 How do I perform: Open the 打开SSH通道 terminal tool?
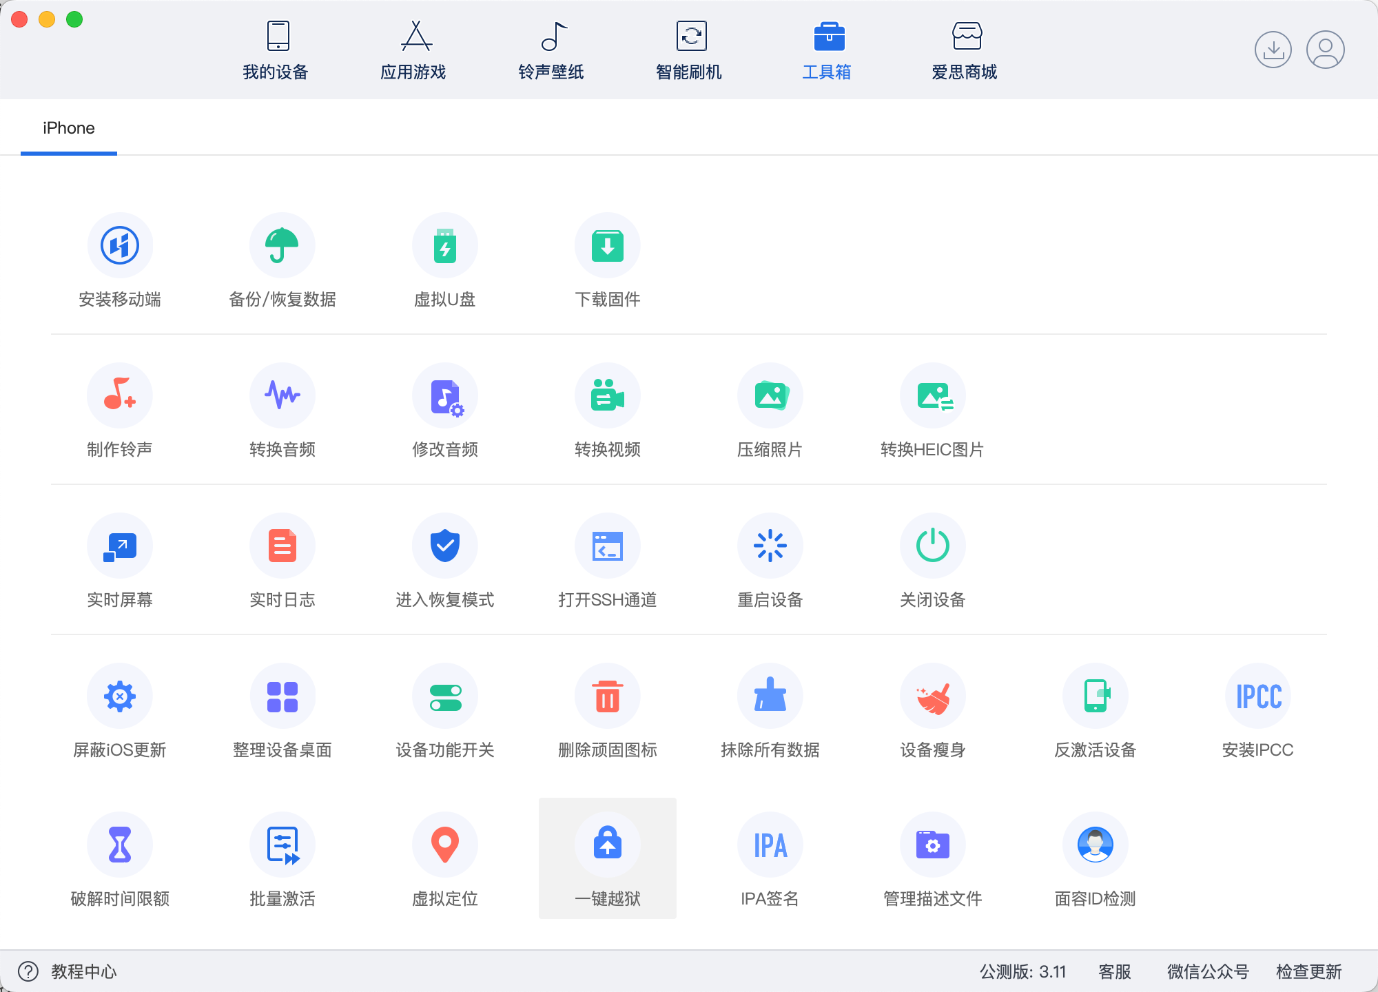(608, 561)
